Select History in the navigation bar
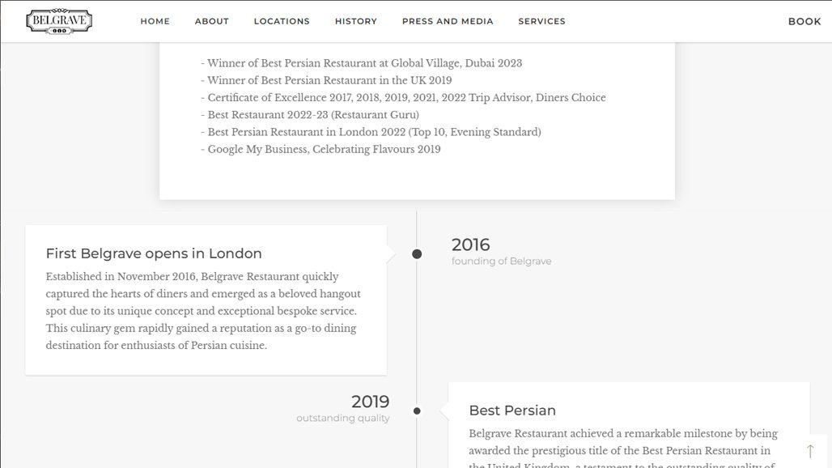This screenshot has height=468, width=832. point(355,21)
